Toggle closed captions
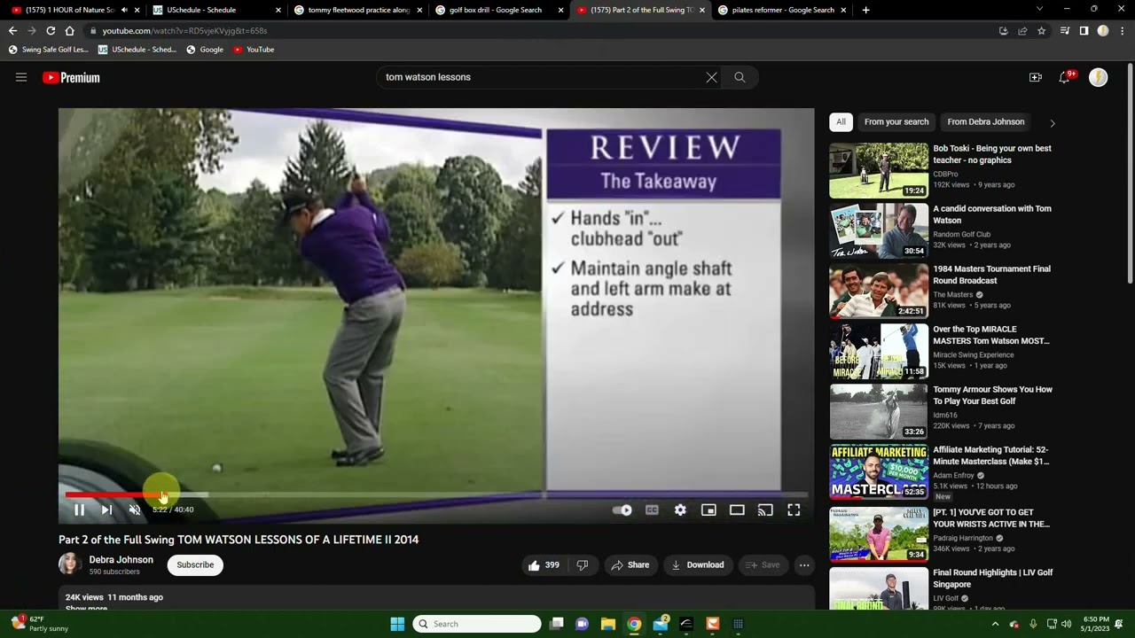The width and height of the screenshot is (1135, 638). [652, 510]
